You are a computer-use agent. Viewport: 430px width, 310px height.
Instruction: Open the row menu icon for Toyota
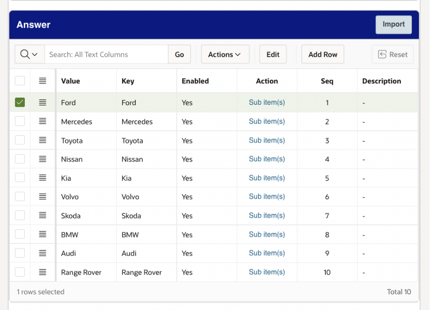[43, 140]
